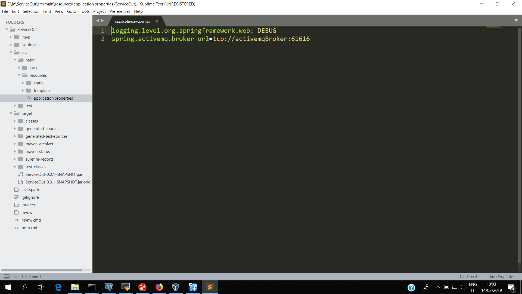The width and height of the screenshot is (522, 294).
Task: Show hidden system tray icons
Action: pyautogui.click(x=438, y=287)
